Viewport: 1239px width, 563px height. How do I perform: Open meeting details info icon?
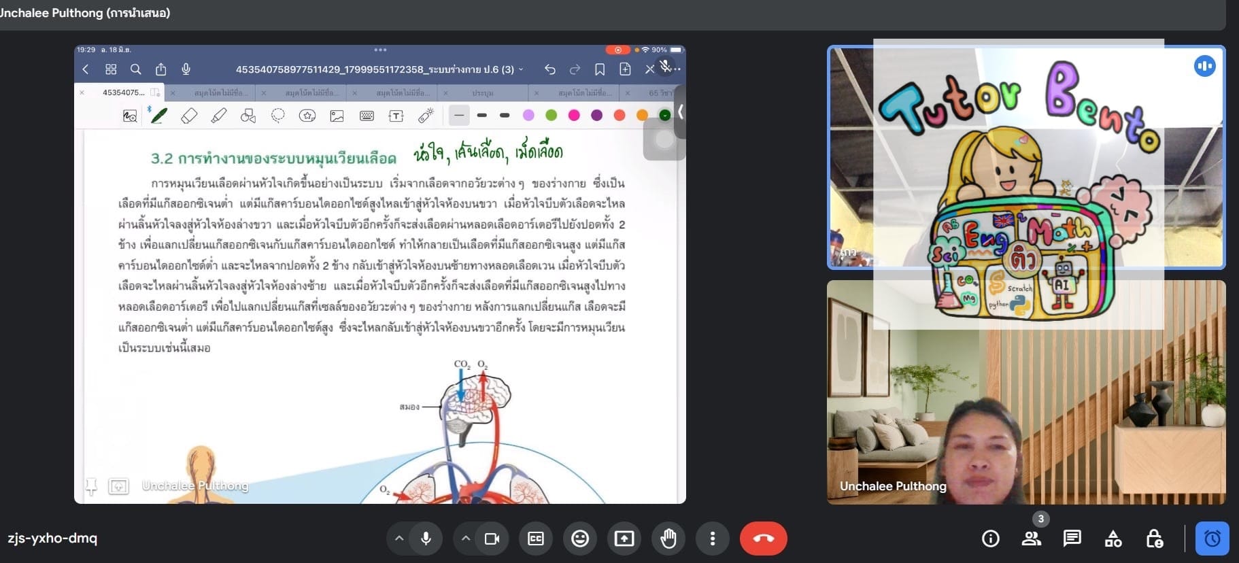pos(990,539)
